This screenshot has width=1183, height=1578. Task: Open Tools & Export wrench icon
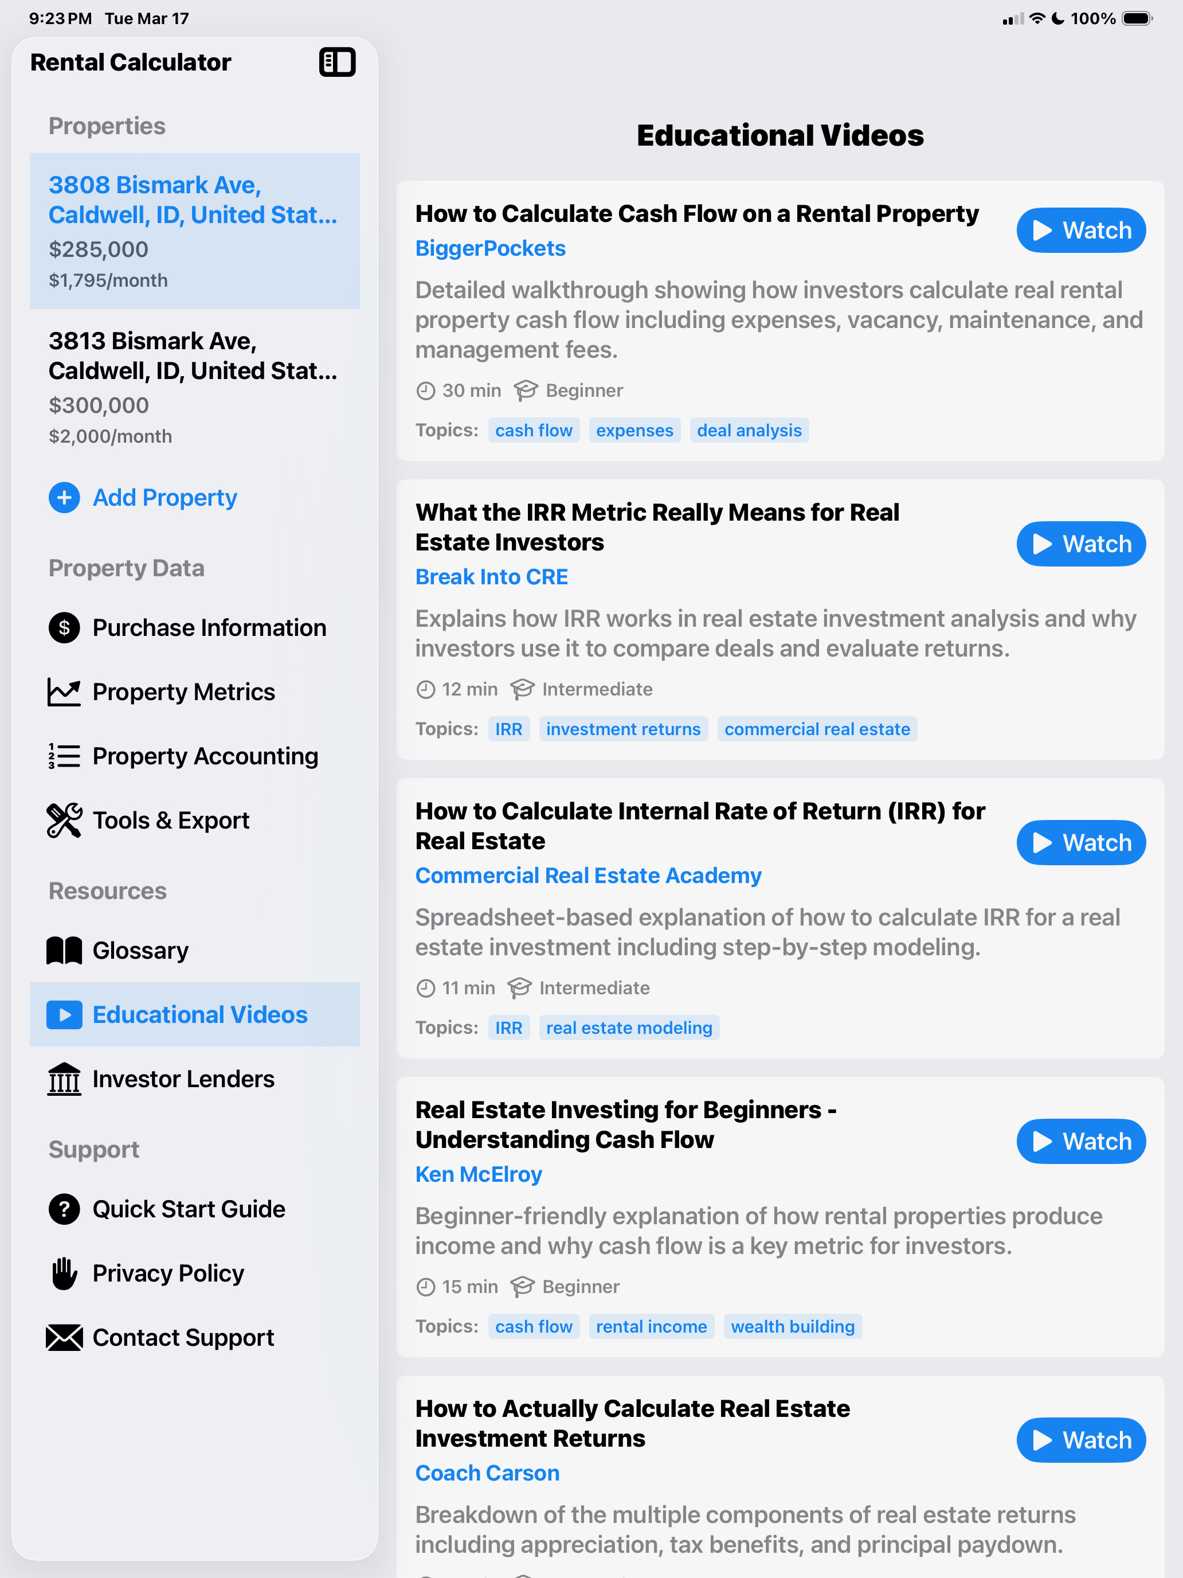pyautogui.click(x=64, y=821)
